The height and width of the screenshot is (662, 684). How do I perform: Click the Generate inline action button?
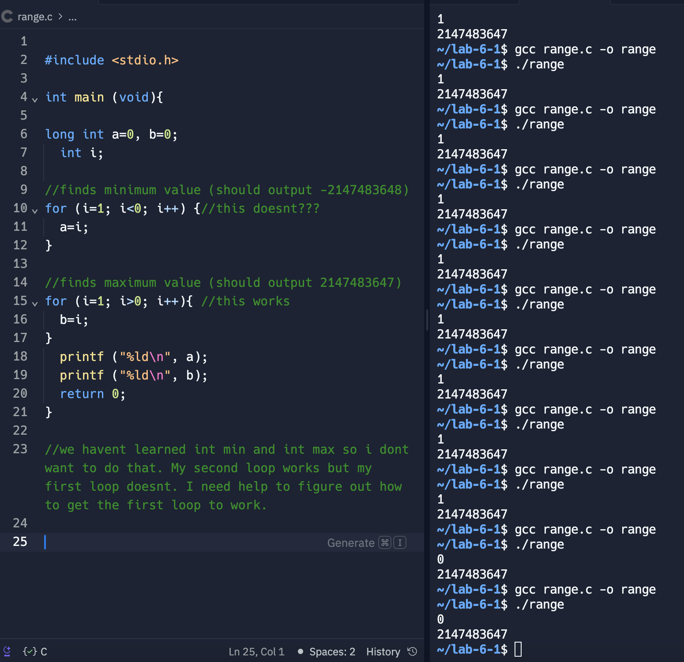click(x=351, y=542)
